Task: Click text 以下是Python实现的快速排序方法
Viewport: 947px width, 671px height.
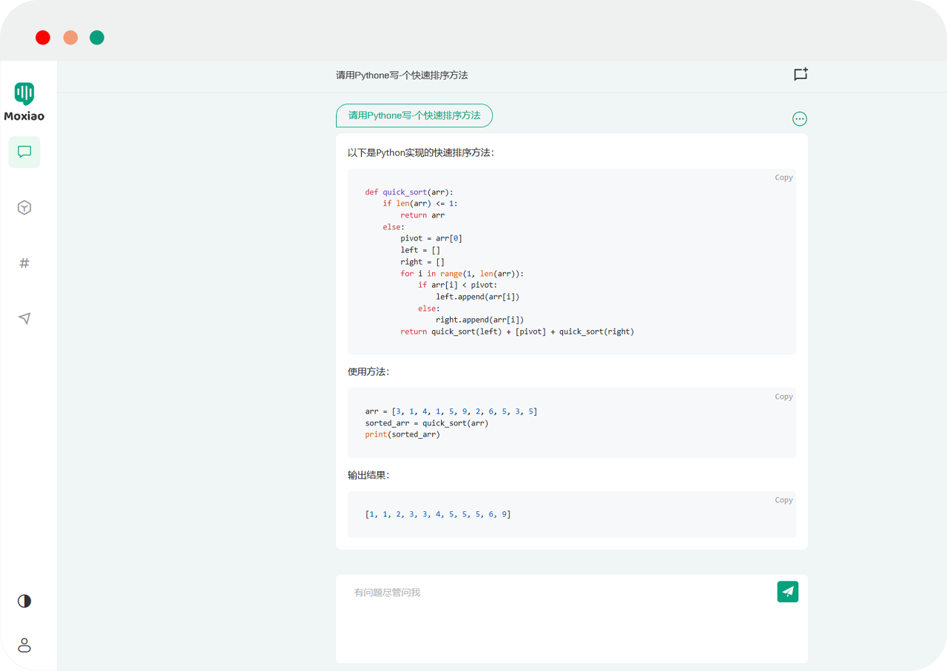Action: [x=421, y=153]
